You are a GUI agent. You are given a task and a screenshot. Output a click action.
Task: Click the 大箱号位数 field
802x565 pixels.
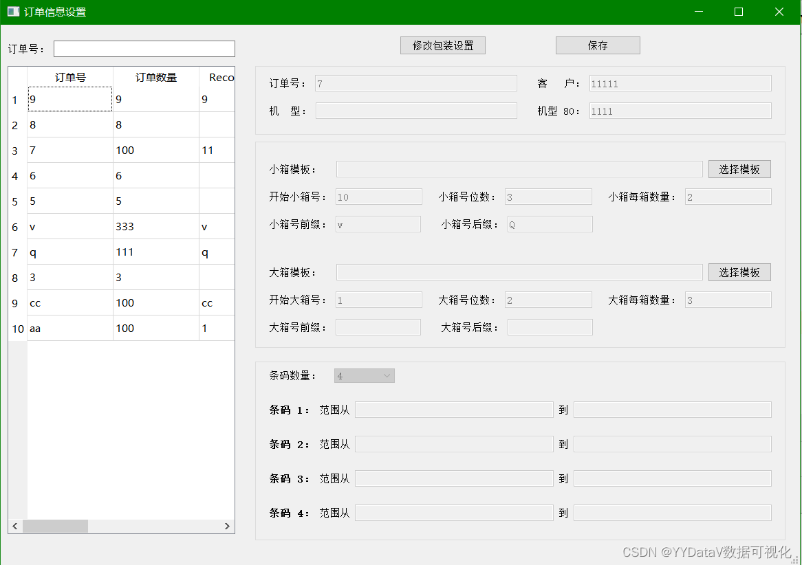[548, 300]
